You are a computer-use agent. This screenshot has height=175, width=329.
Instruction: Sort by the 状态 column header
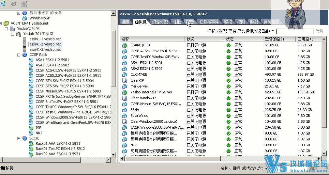(x=243, y=39)
